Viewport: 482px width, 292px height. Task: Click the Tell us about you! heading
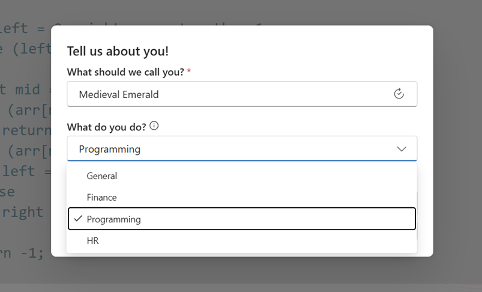118,51
